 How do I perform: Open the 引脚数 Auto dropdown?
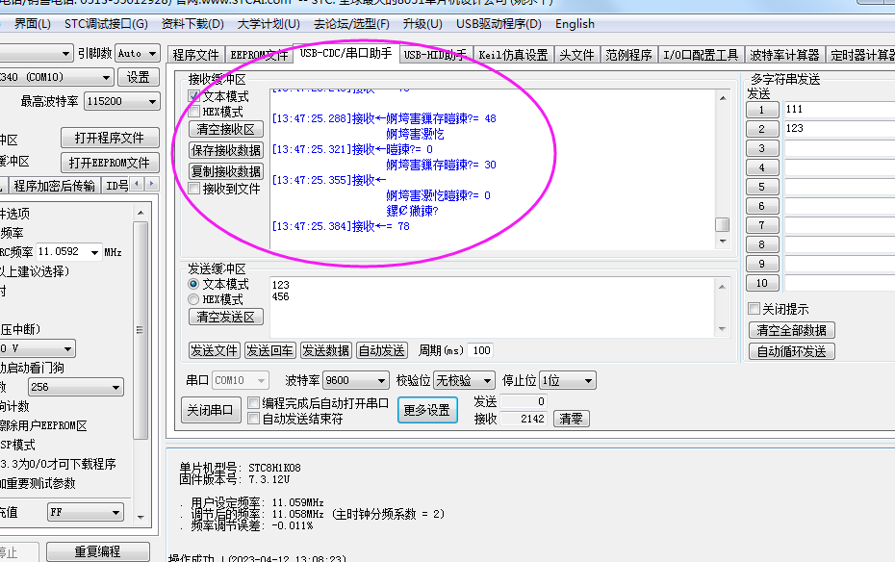coord(137,53)
